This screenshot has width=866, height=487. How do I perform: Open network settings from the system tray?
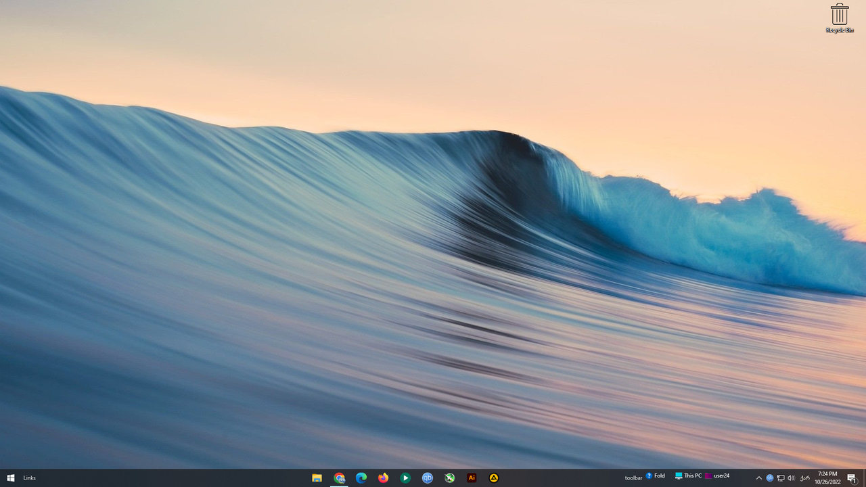(780, 478)
